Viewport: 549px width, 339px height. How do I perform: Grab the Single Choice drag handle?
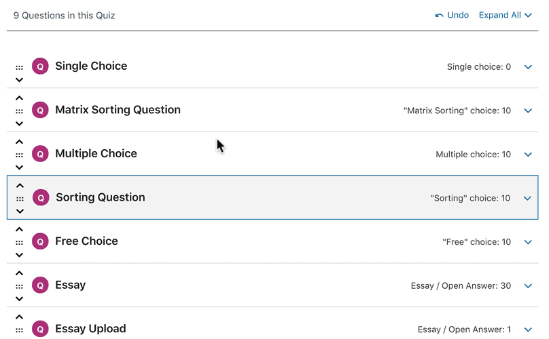tap(19, 67)
